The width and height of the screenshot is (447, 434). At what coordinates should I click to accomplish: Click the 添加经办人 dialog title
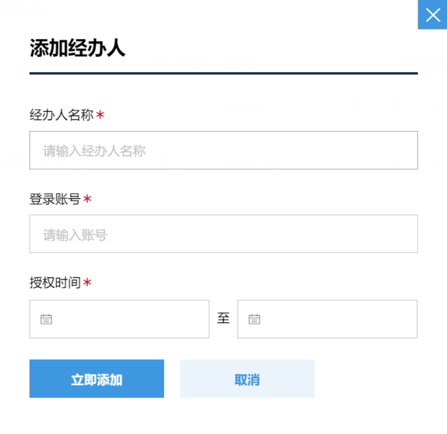pos(77,49)
